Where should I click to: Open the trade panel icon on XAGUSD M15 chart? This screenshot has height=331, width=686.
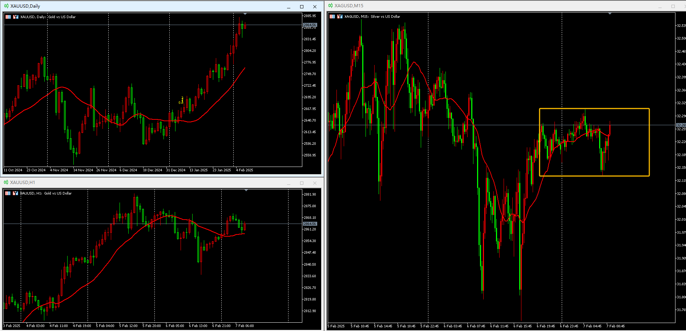[332, 16]
